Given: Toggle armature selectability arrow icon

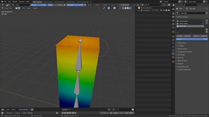Looking at the screenshot, I should click(161, 10).
